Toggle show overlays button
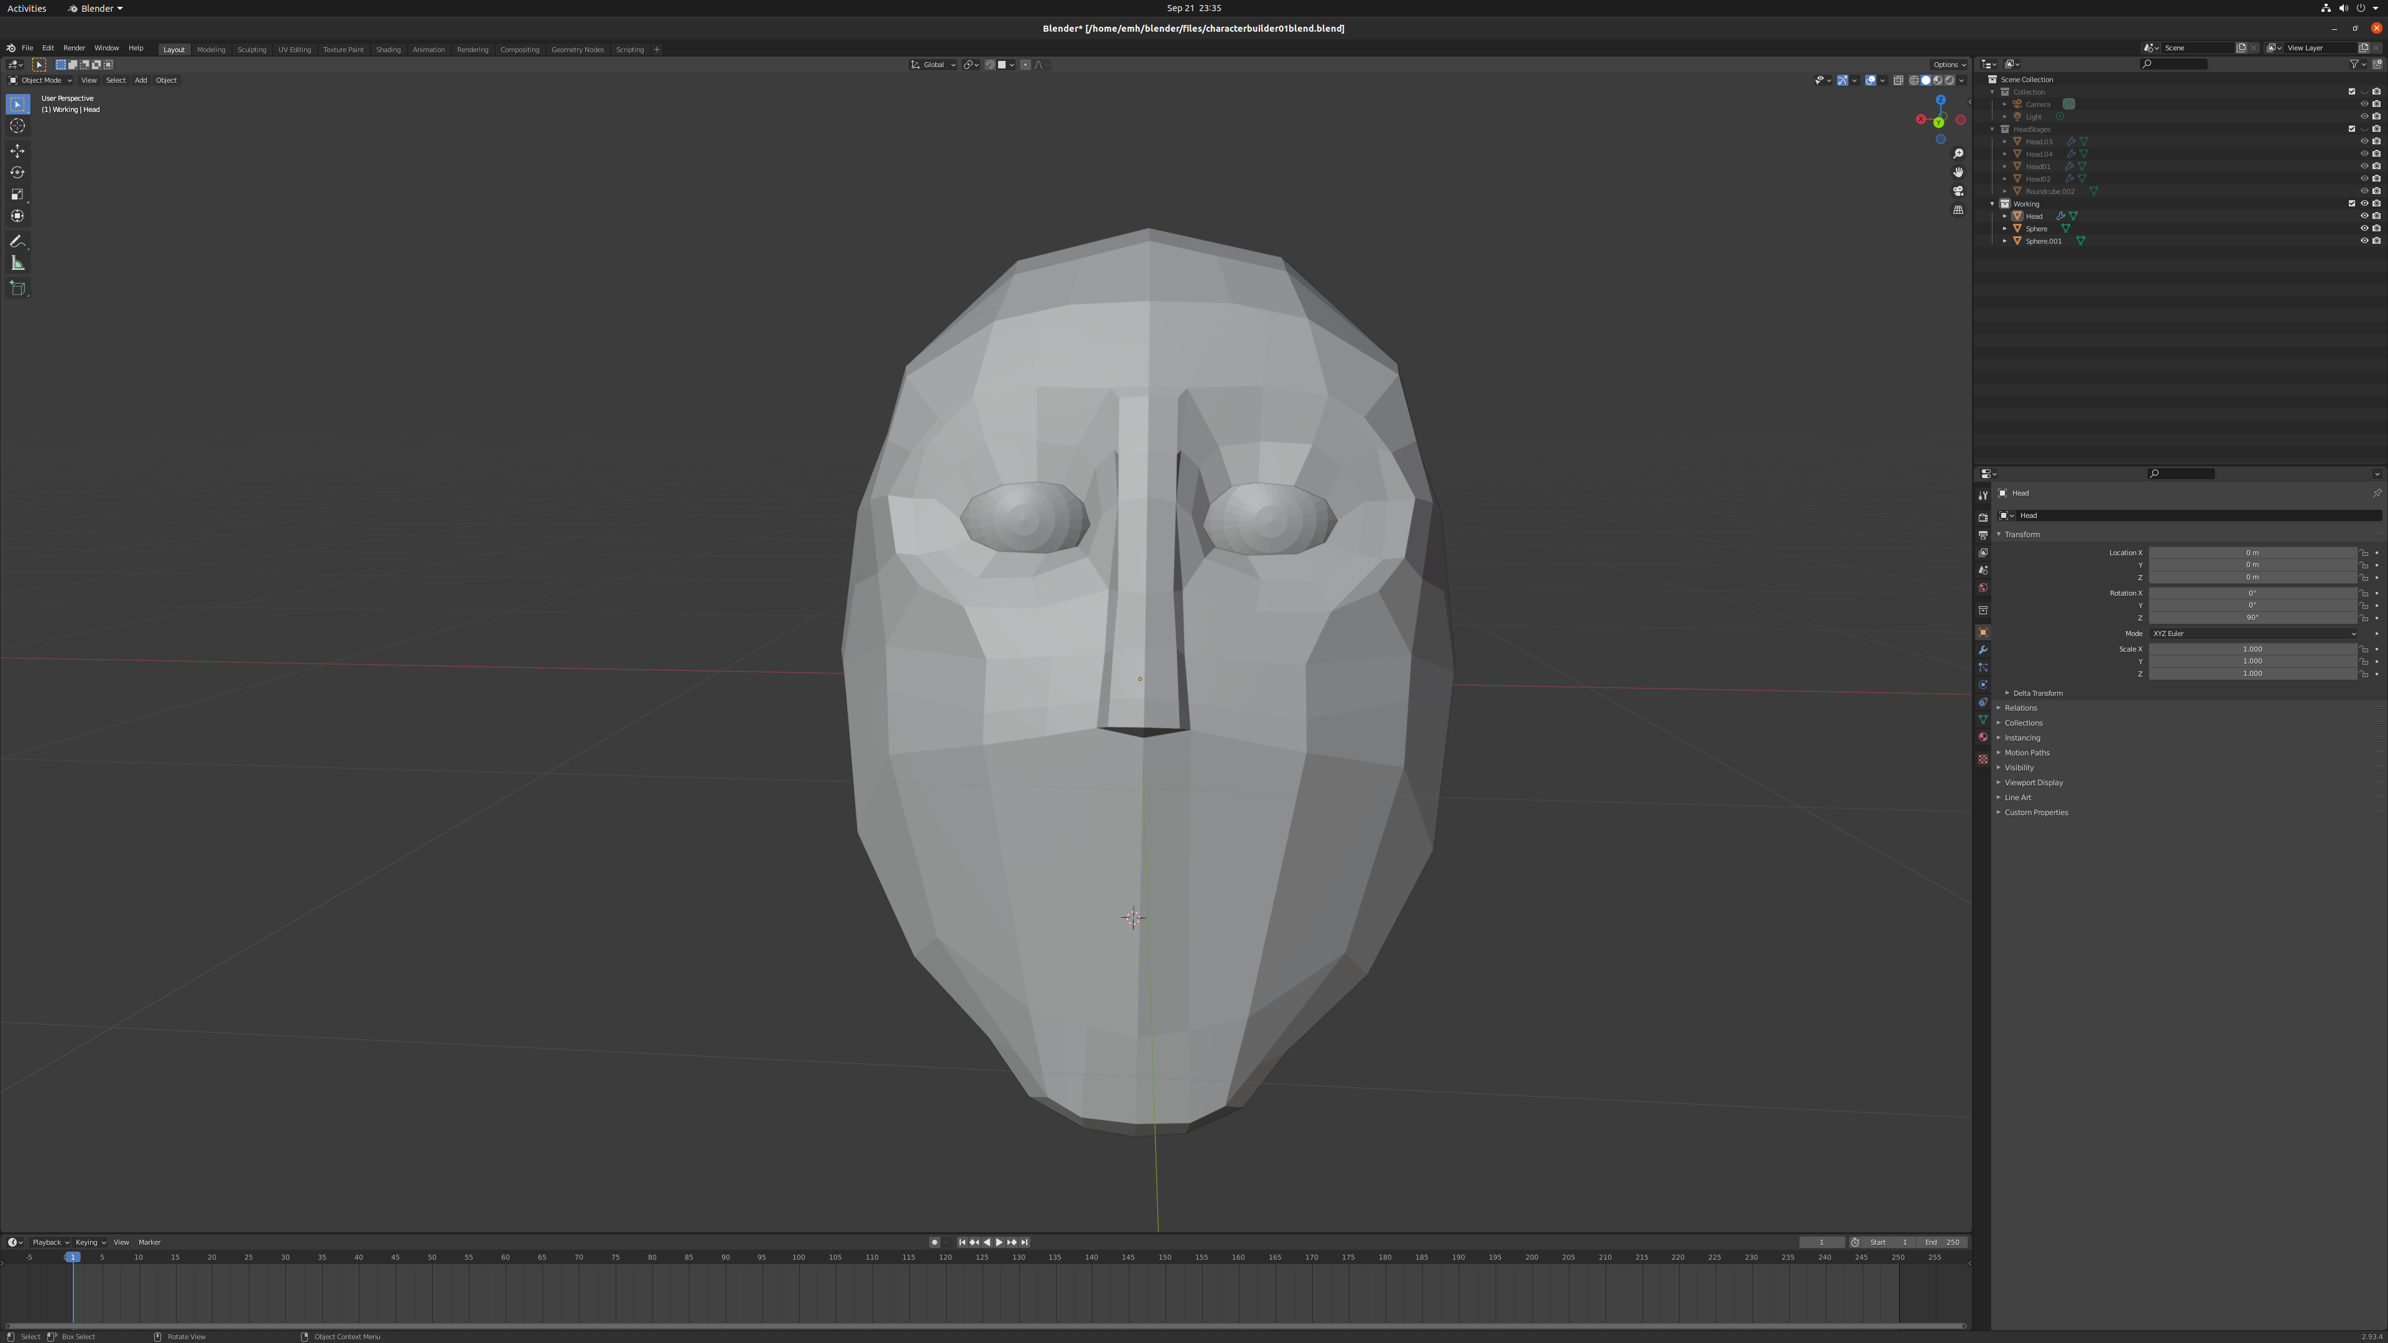Viewport: 2388px width, 1343px height. point(1871,80)
